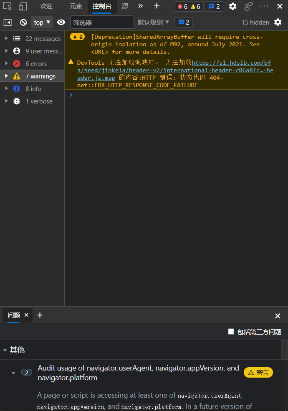The image size is (288, 411).
Task: Open issues badge showing 2 in header
Action: coord(214,6)
